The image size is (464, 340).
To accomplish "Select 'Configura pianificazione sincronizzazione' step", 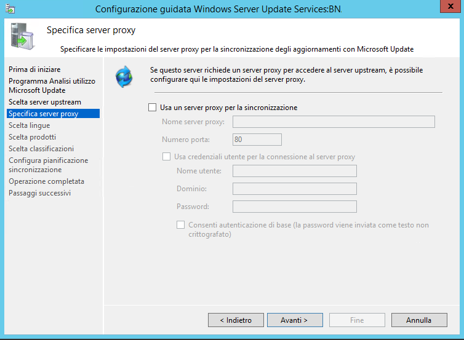I will pos(48,165).
